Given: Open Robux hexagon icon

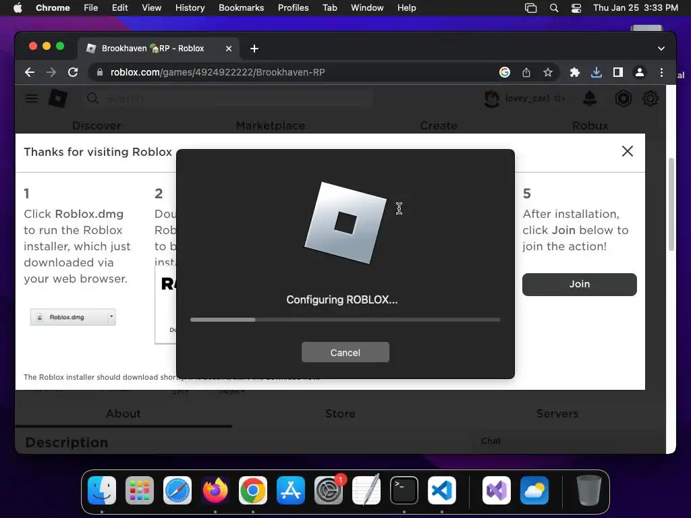Looking at the screenshot, I should pos(623,98).
